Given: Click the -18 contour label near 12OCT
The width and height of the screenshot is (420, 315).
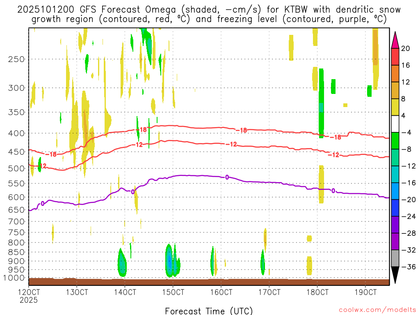Looking at the screenshot, I should click(x=51, y=154).
